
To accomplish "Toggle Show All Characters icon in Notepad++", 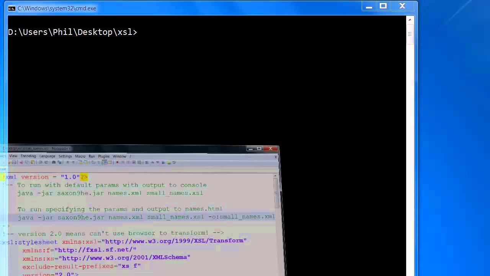I will click(99, 162).
